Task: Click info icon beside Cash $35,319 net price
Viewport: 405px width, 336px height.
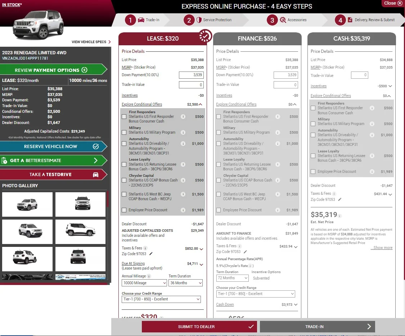Action: [339, 216]
